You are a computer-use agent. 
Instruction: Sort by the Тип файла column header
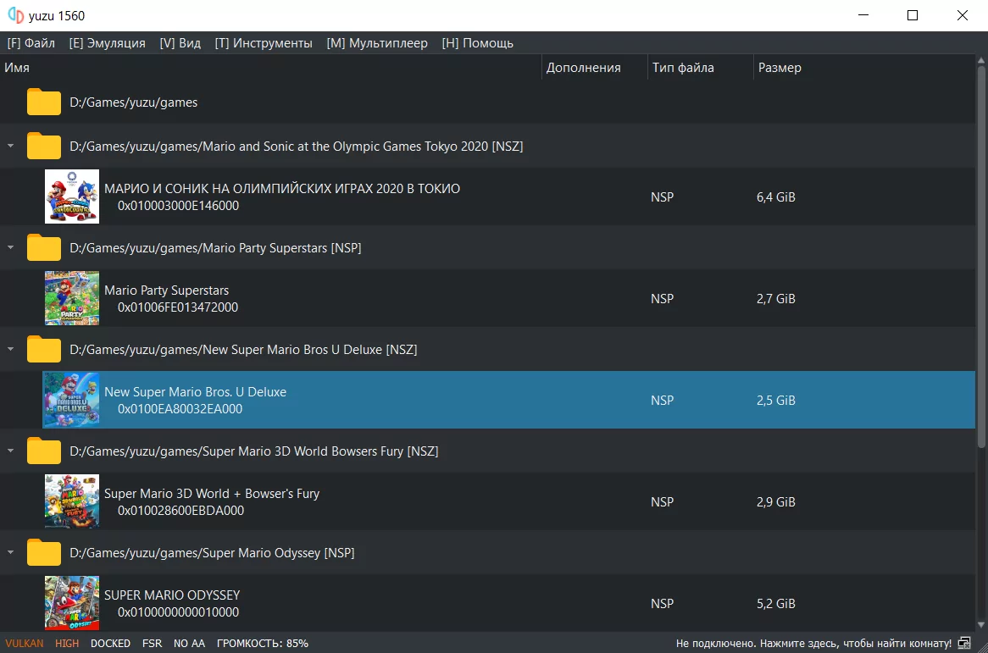(701, 68)
